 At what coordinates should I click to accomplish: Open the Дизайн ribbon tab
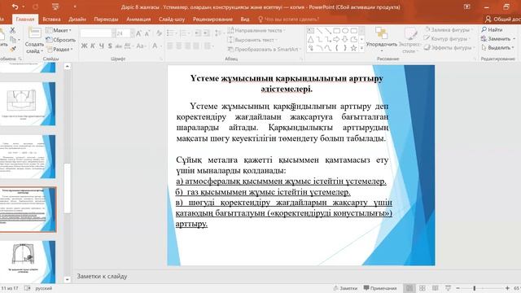(x=77, y=20)
